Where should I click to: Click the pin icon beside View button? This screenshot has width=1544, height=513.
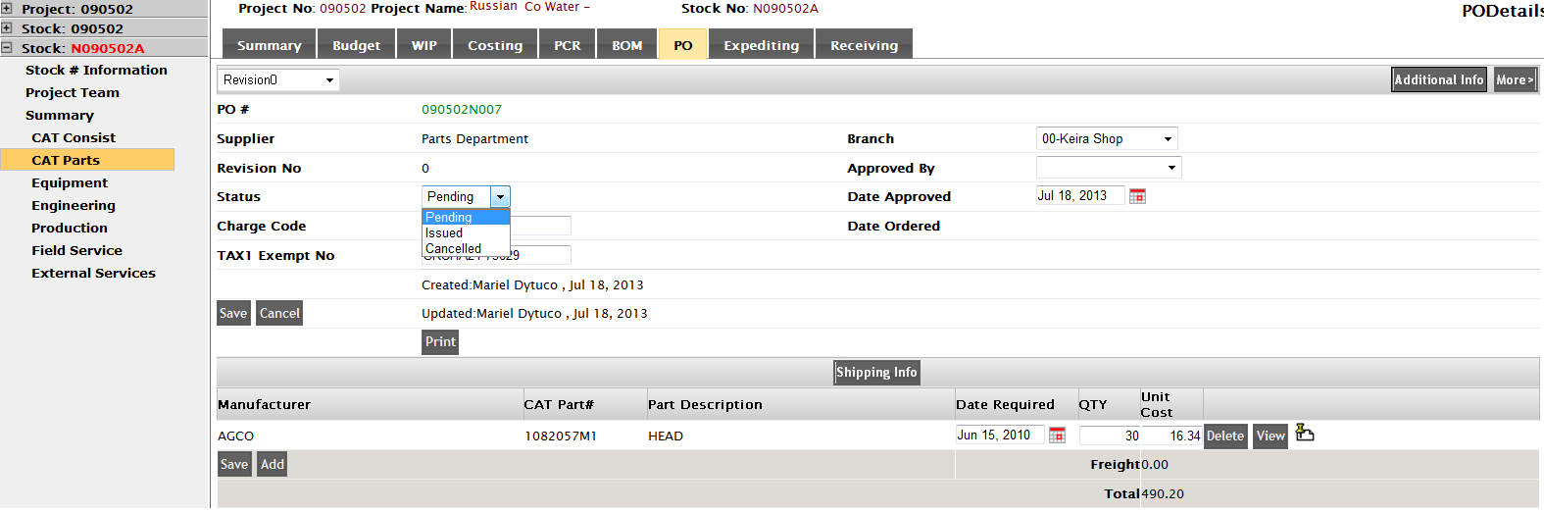click(x=1305, y=433)
